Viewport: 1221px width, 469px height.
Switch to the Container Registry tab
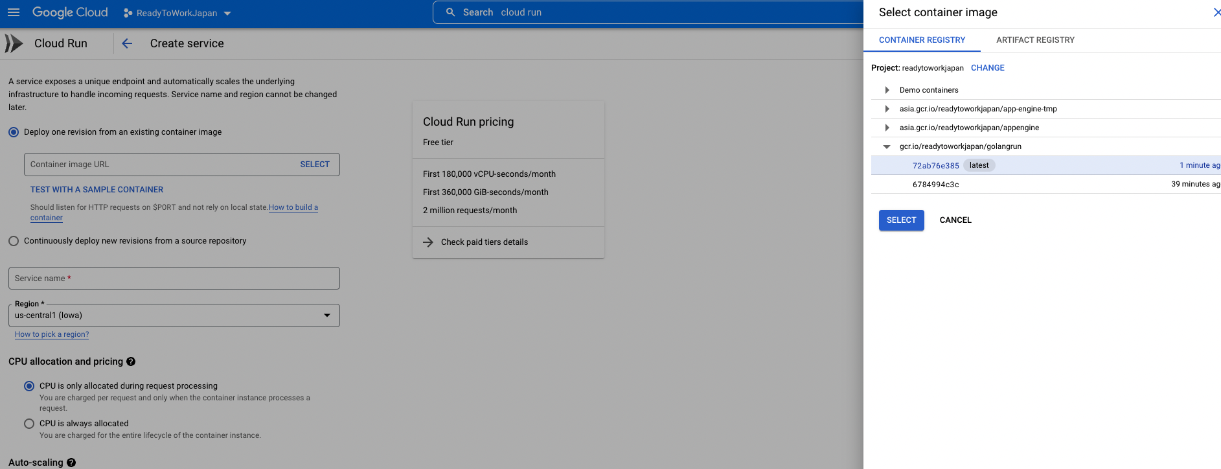point(922,40)
